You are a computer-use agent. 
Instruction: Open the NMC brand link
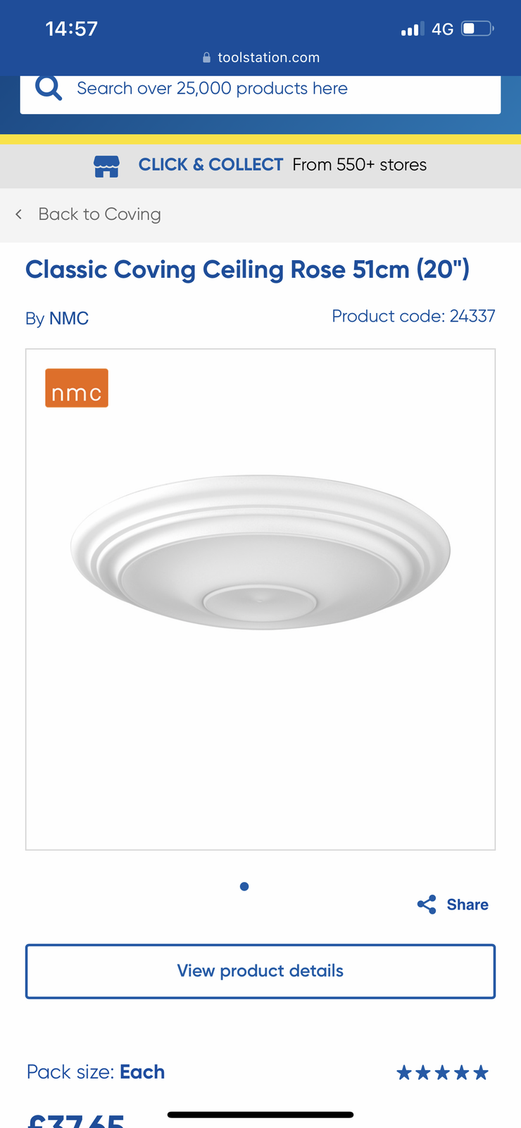(68, 318)
